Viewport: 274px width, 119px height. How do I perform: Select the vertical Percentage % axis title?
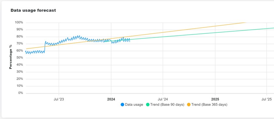[x=11, y=57]
